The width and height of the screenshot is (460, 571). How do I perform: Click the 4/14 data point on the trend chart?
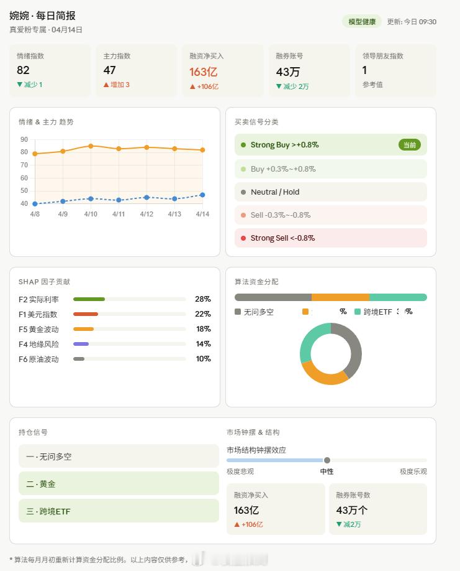tap(202, 149)
